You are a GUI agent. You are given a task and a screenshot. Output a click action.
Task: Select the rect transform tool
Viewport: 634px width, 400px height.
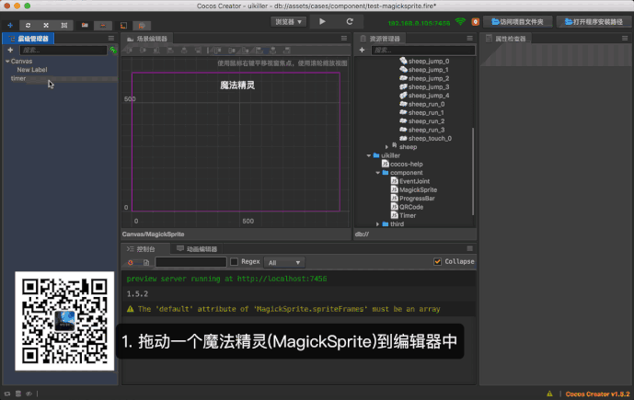click(x=64, y=25)
